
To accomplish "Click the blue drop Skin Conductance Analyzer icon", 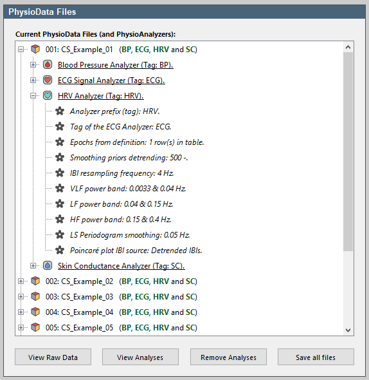I will 48,265.
